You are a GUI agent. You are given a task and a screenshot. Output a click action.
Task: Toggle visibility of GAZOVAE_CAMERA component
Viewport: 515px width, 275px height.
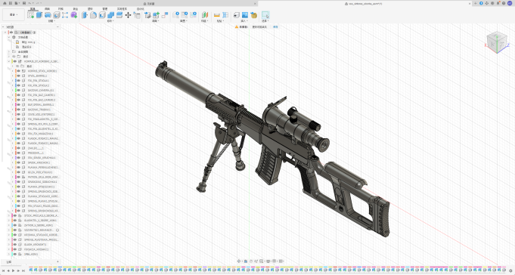tap(19, 90)
